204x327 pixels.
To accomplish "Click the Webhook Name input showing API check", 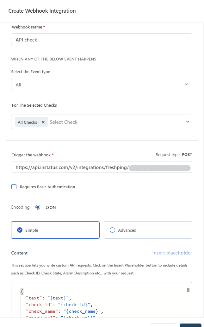I will pyautogui.click(x=102, y=39).
